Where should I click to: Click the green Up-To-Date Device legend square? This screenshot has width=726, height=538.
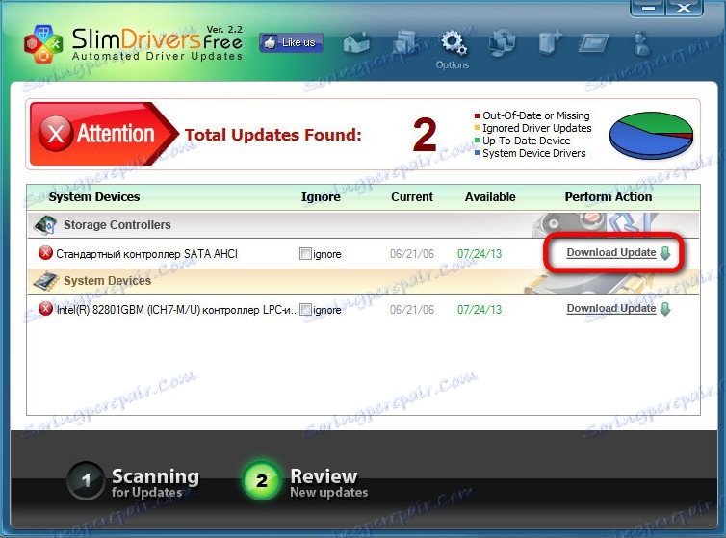coord(477,141)
